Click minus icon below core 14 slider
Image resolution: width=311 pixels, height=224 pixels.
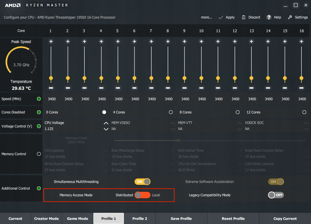point(268,88)
